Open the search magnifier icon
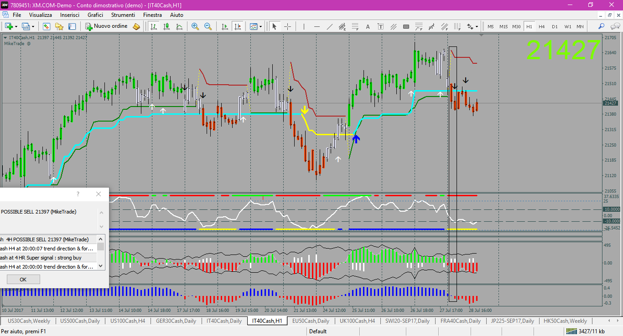623x336 pixels. pyautogui.click(x=601, y=26)
